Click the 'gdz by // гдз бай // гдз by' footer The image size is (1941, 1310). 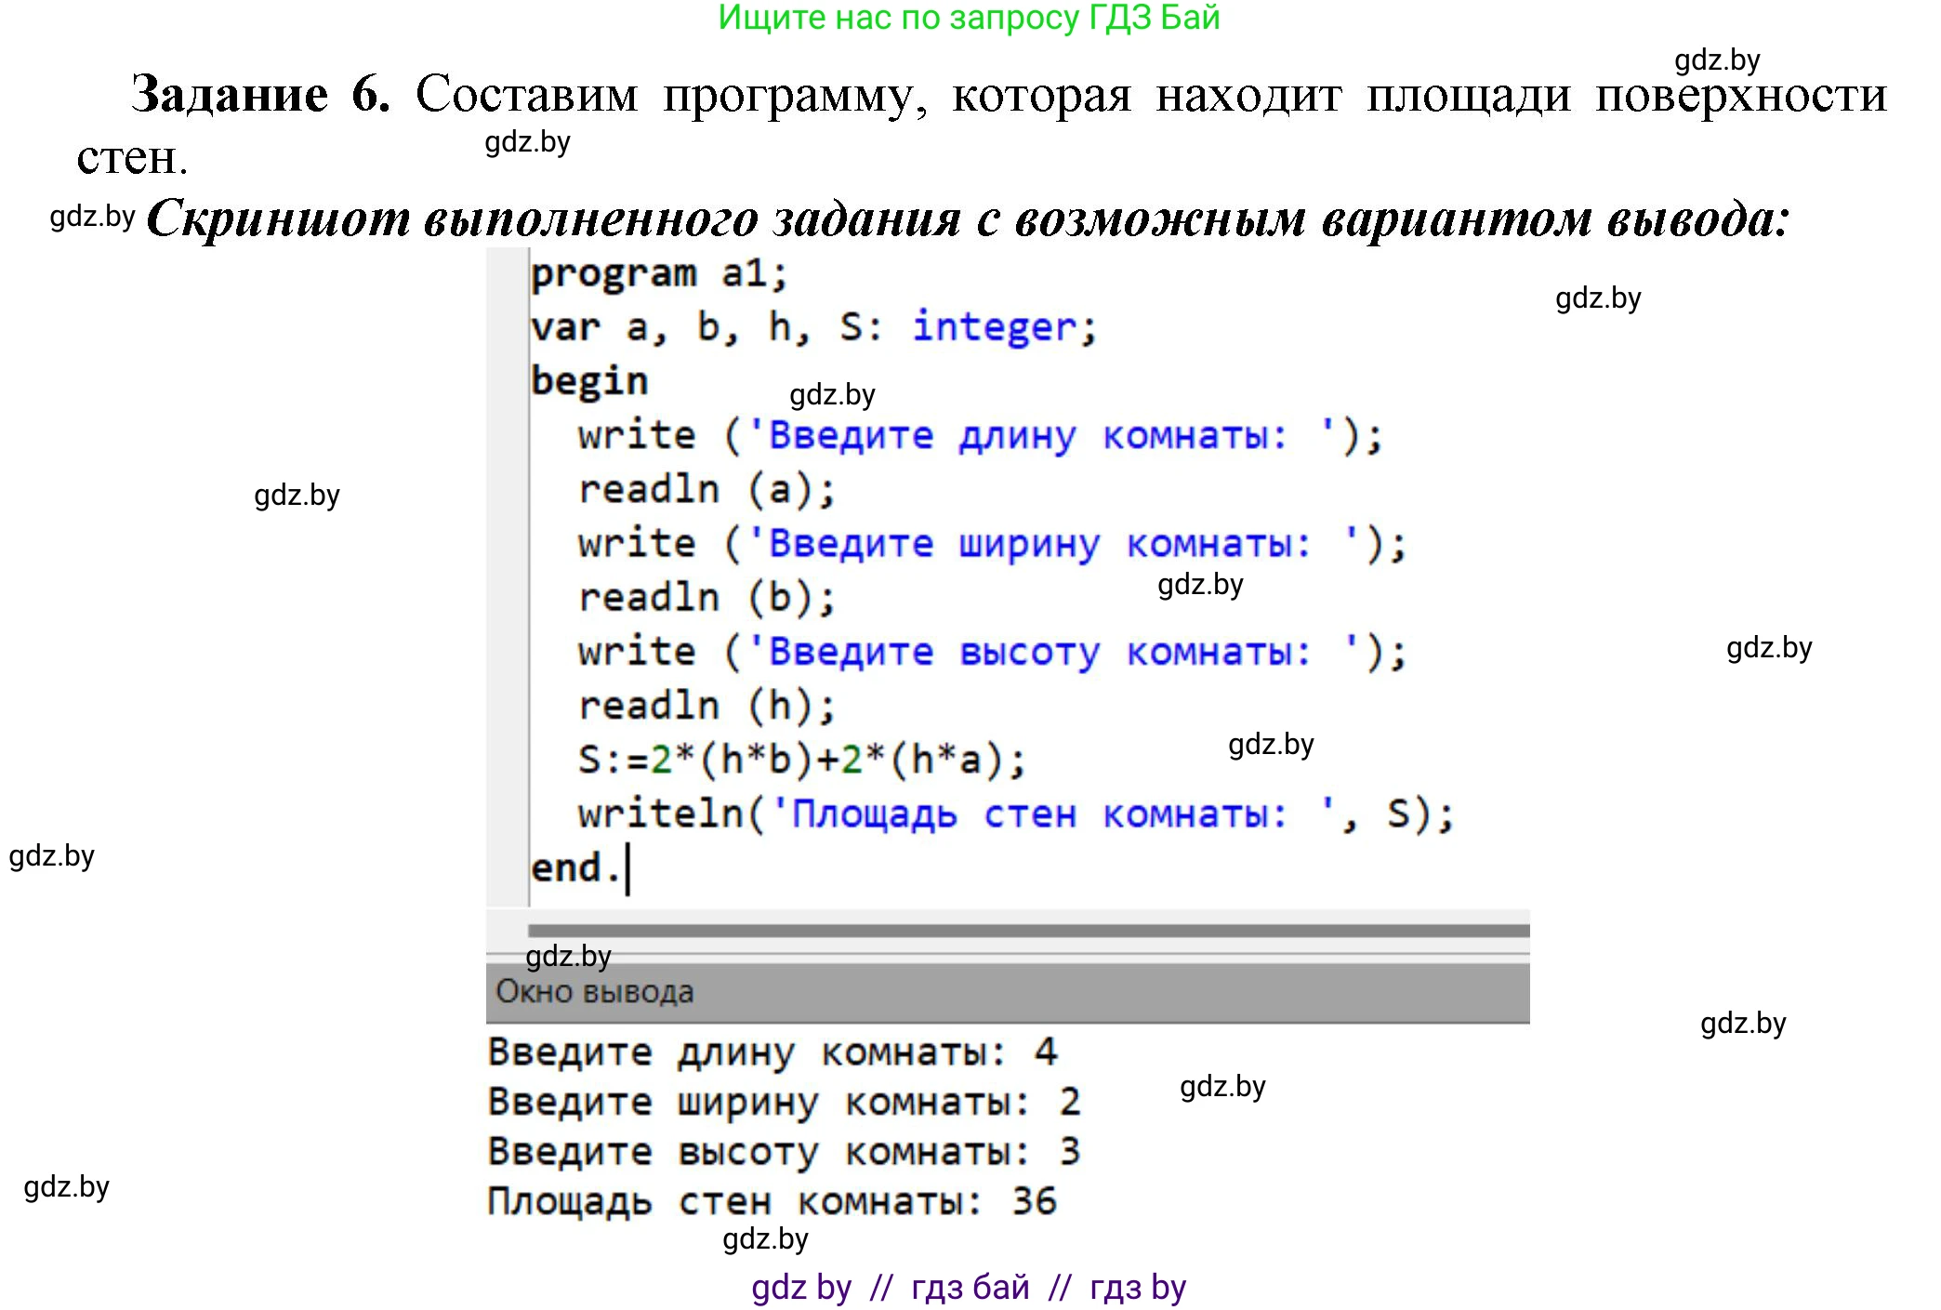[x=969, y=1287]
